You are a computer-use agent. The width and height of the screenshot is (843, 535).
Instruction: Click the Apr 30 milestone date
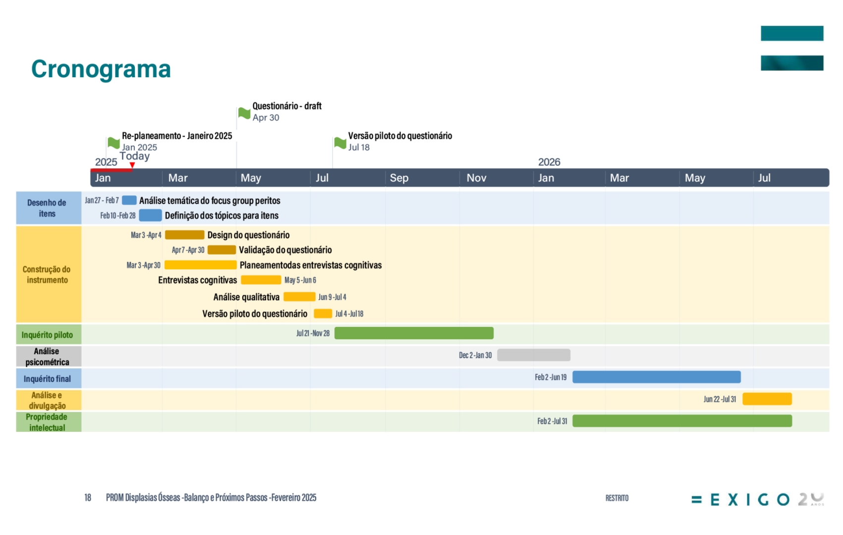point(266,117)
